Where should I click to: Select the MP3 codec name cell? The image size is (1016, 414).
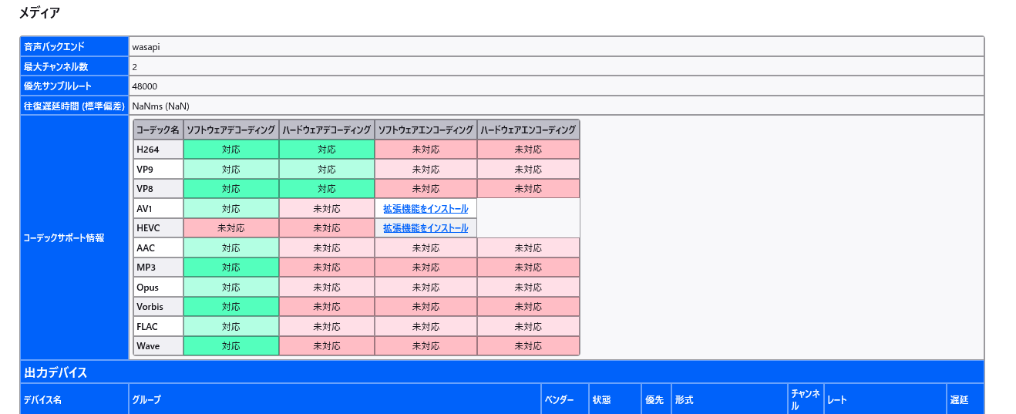coord(158,268)
